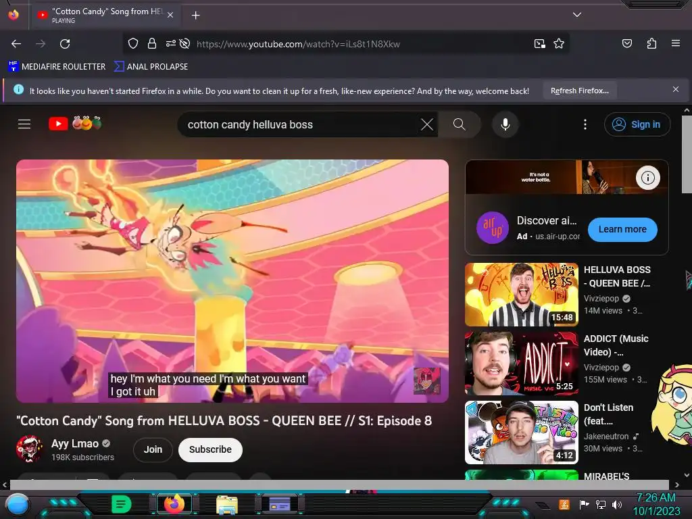The width and height of the screenshot is (692, 519).
Task: Open the MIRABEL'S suggested video title
Action: (606, 475)
